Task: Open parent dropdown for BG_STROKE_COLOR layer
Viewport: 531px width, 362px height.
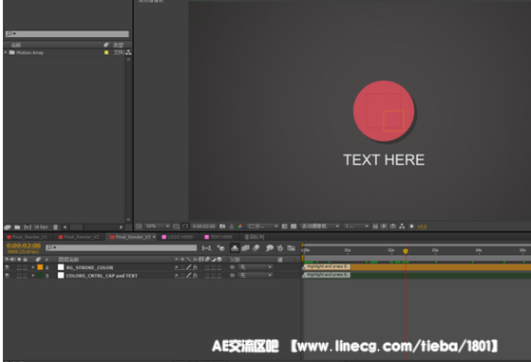Action: coord(256,267)
